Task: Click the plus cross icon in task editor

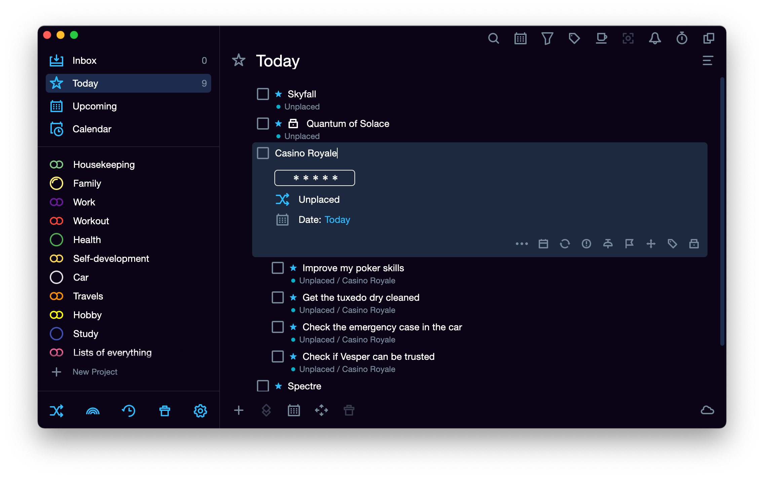Action: tap(651, 244)
